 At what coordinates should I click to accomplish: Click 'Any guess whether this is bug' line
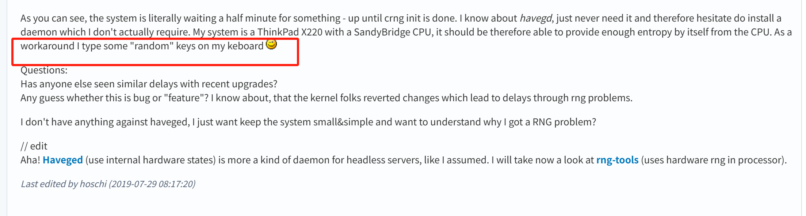point(326,98)
